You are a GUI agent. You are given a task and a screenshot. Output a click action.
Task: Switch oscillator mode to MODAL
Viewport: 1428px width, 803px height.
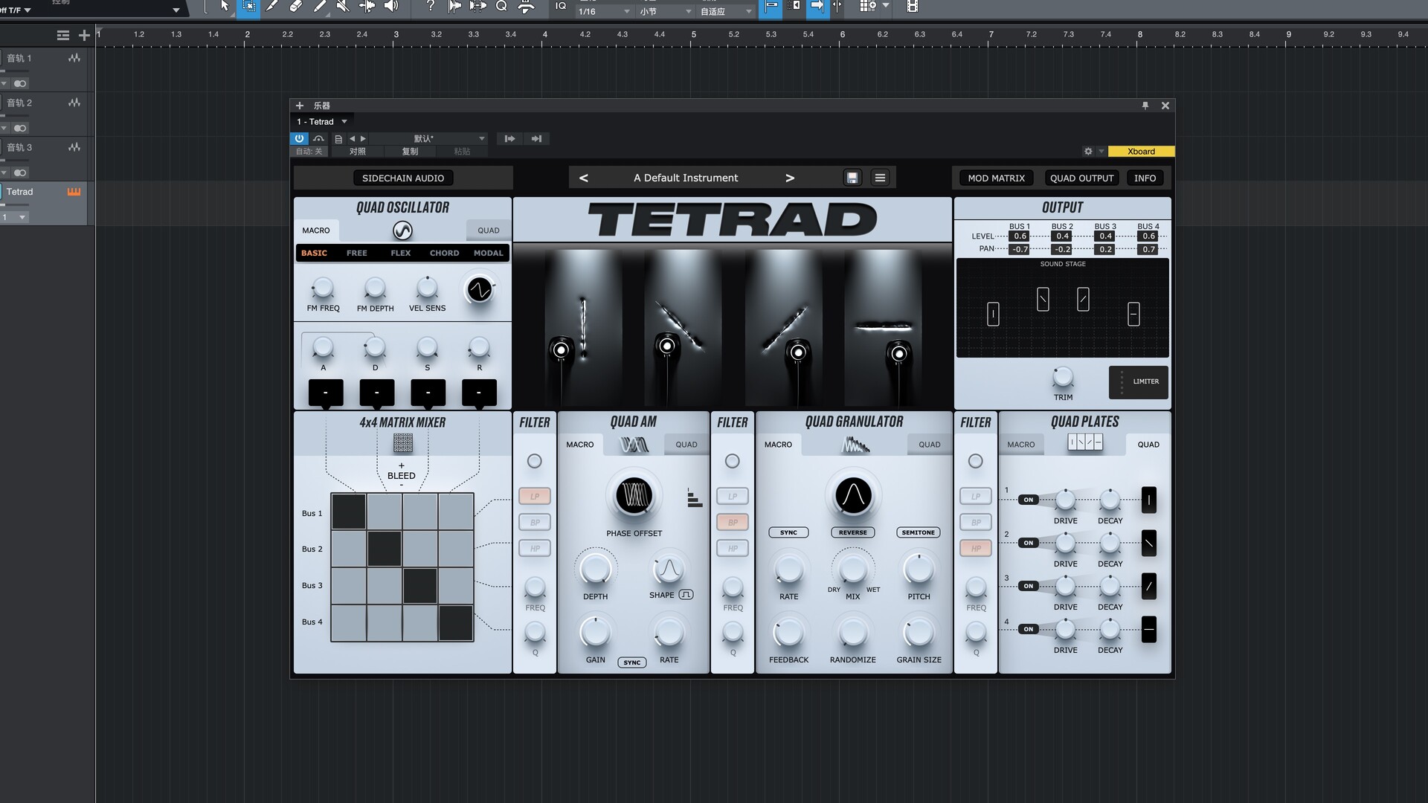[x=489, y=253]
